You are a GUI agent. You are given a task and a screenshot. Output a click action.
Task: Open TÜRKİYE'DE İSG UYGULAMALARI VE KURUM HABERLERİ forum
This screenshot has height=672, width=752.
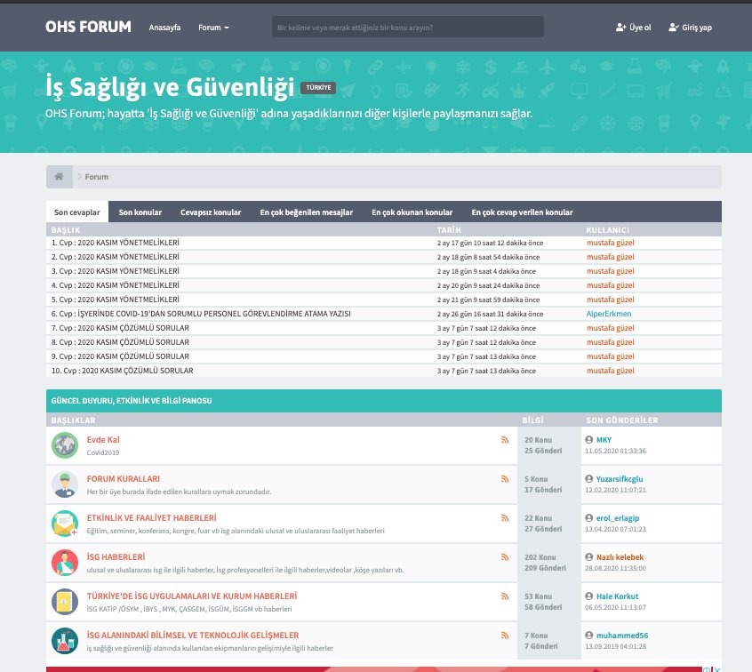[191, 596]
